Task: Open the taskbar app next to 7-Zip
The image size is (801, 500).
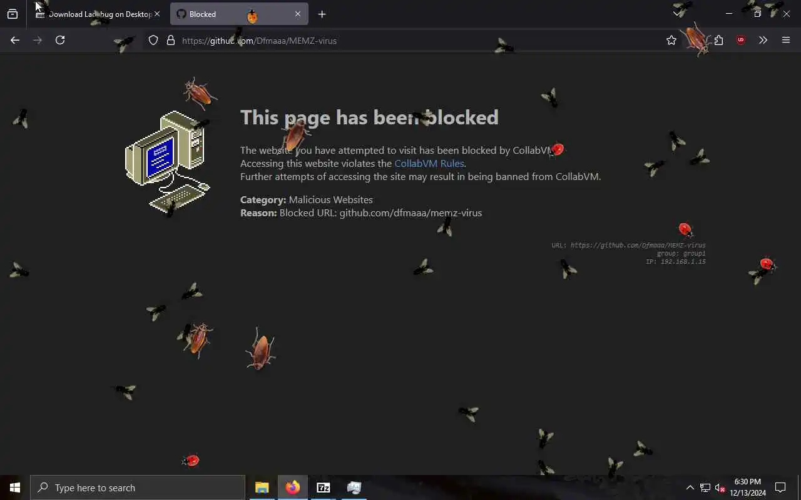Action: (354, 487)
